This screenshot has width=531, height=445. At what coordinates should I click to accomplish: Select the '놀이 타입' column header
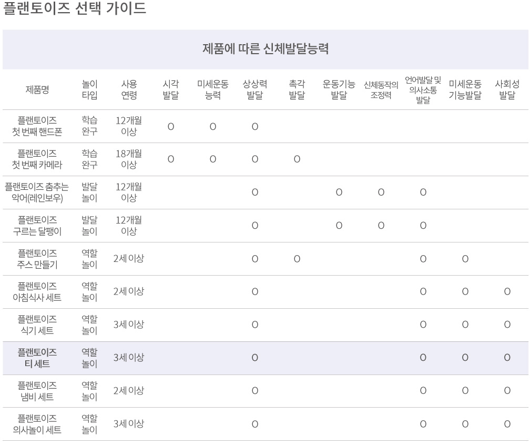(89, 89)
